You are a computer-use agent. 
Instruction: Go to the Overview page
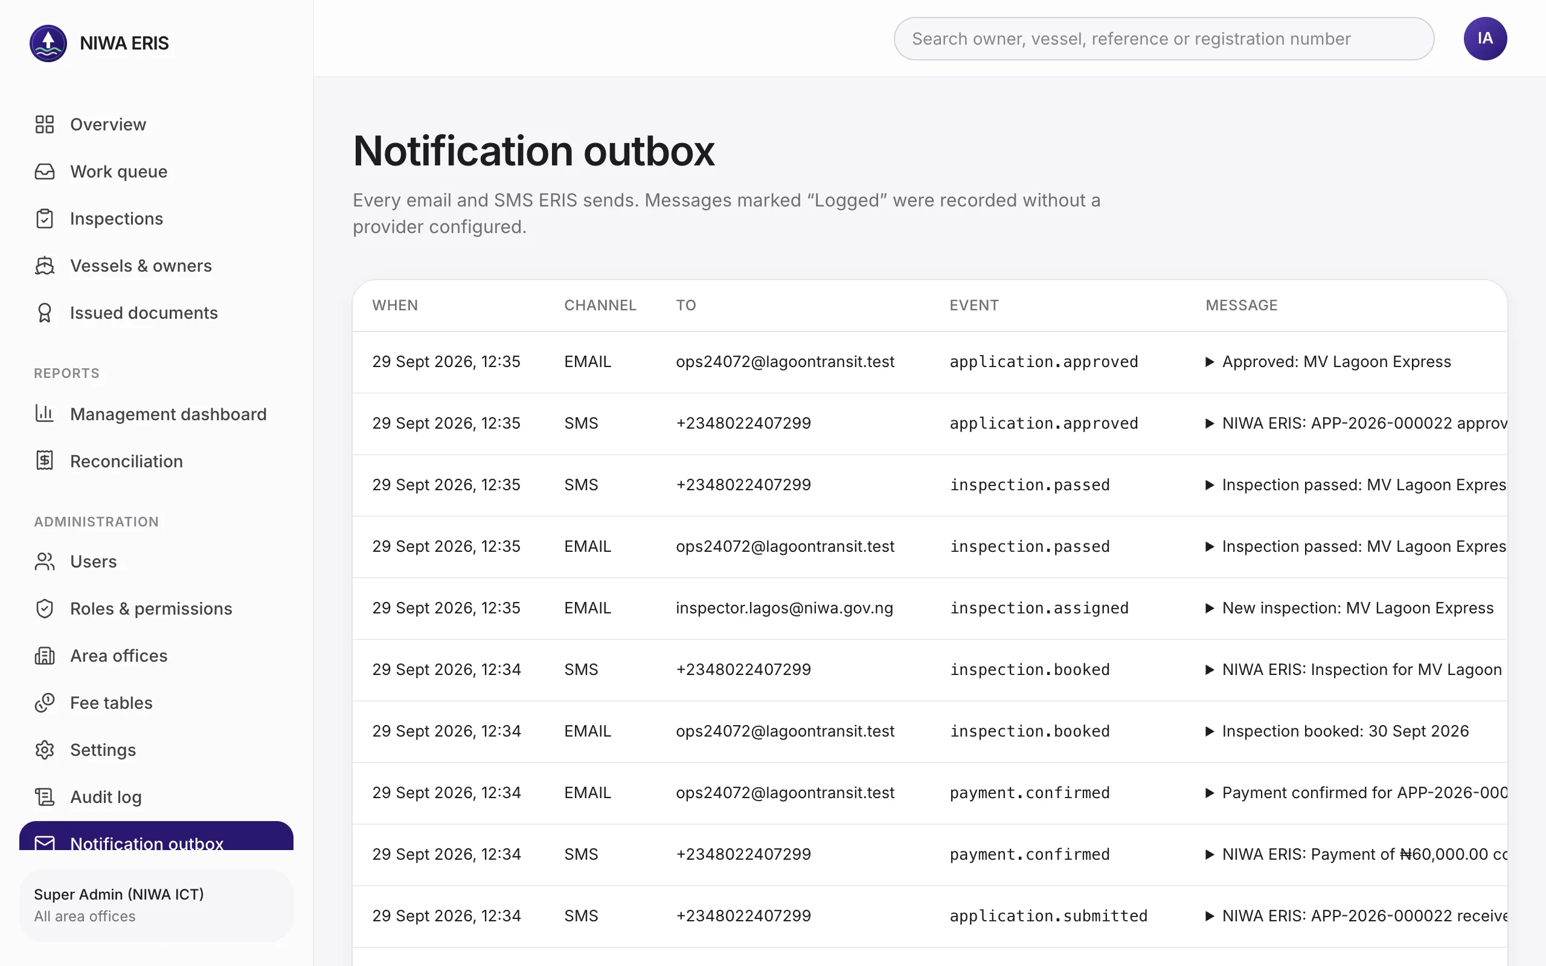click(x=156, y=124)
